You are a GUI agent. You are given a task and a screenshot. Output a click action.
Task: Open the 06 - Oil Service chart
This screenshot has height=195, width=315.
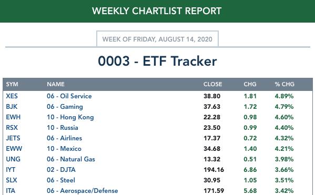69,96
